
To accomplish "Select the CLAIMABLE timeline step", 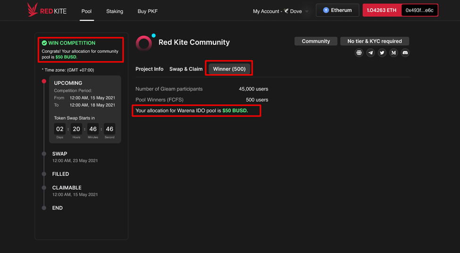I will [67, 187].
